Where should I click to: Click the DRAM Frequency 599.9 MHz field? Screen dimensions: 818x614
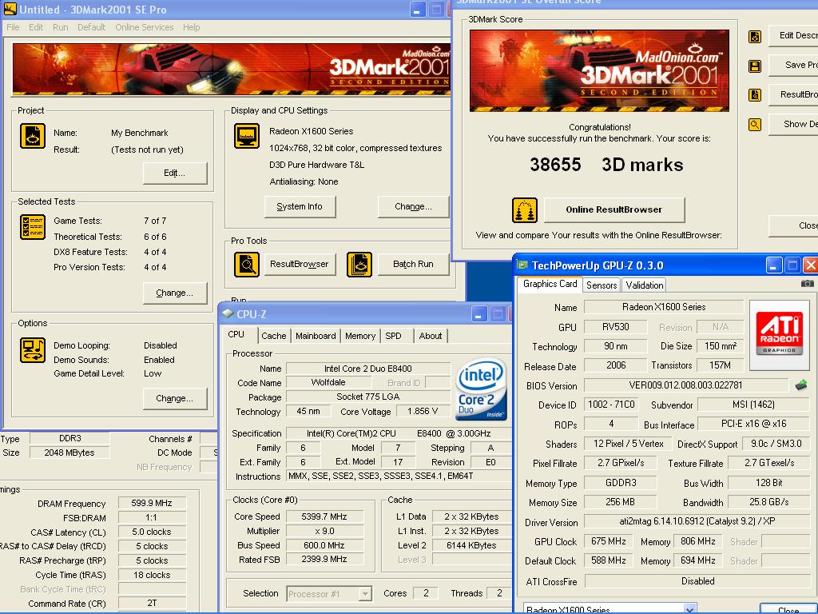pyautogui.click(x=152, y=503)
